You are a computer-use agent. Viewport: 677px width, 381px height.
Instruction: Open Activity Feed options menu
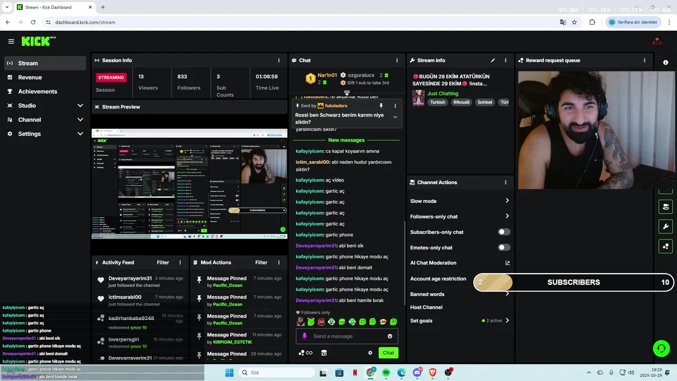coord(180,262)
